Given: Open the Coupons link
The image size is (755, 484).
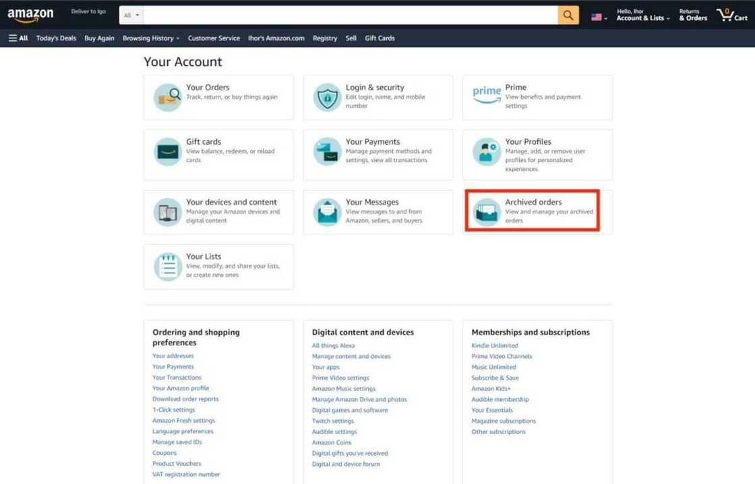Looking at the screenshot, I should pyautogui.click(x=164, y=453).
